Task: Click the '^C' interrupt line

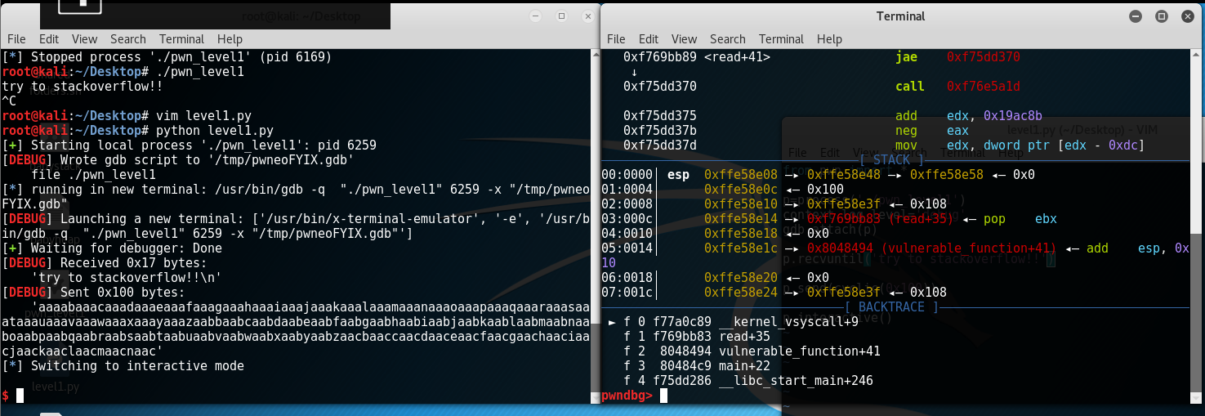Action: pos(9,101)
